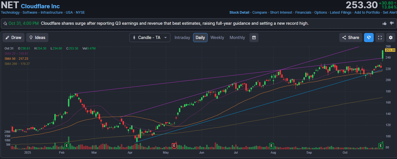Click the red earnings marker in May
Image resolution: width=397 pixels, height=159 pixels.
coord(174,146)
